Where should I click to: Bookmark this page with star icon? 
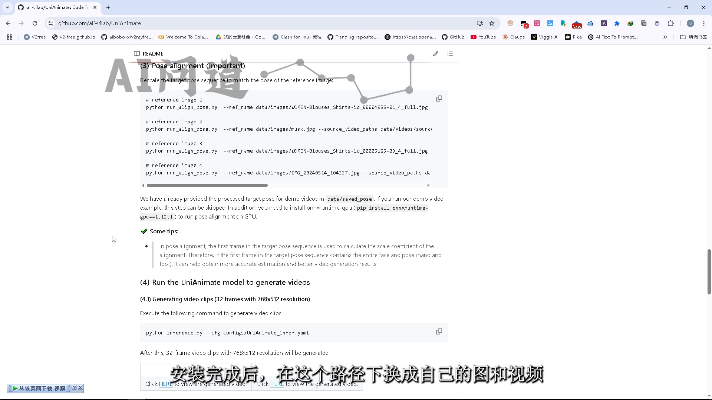click(492, 23)
